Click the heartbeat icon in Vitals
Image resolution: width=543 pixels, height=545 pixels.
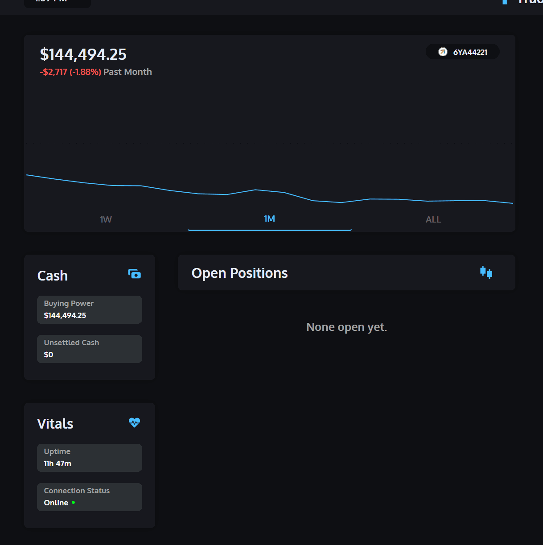click(x=134, y=422)
